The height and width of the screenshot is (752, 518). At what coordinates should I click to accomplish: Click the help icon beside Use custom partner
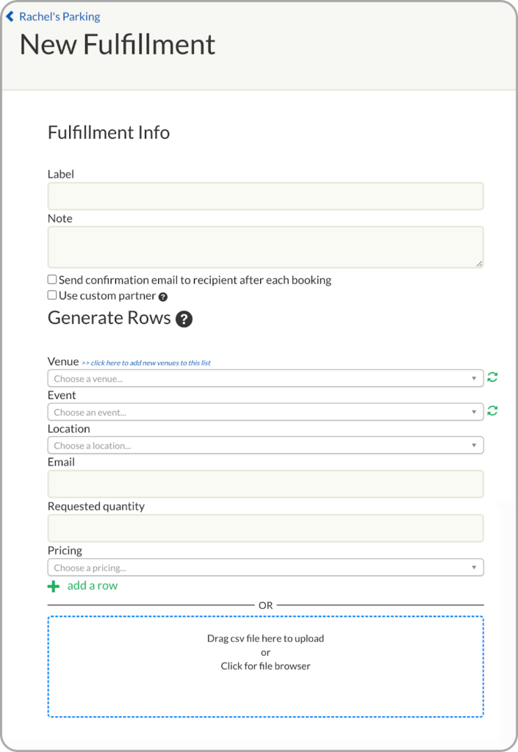point(163,297)
